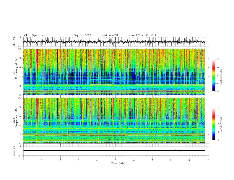Click the ch.3 flat black trace
This screenshot has height=180, width=234.
pos(114,151)
